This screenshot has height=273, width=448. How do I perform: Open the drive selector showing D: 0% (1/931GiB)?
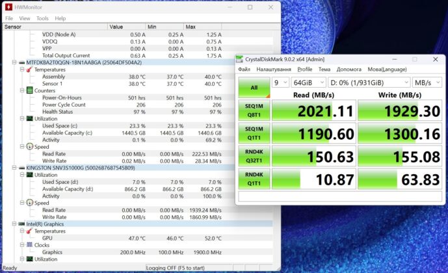pos(369,83)
